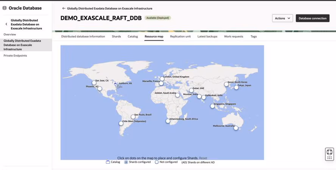336x170 pixels.
Task: Click the Not configured legend circle
Action: (x=157, y=162)
